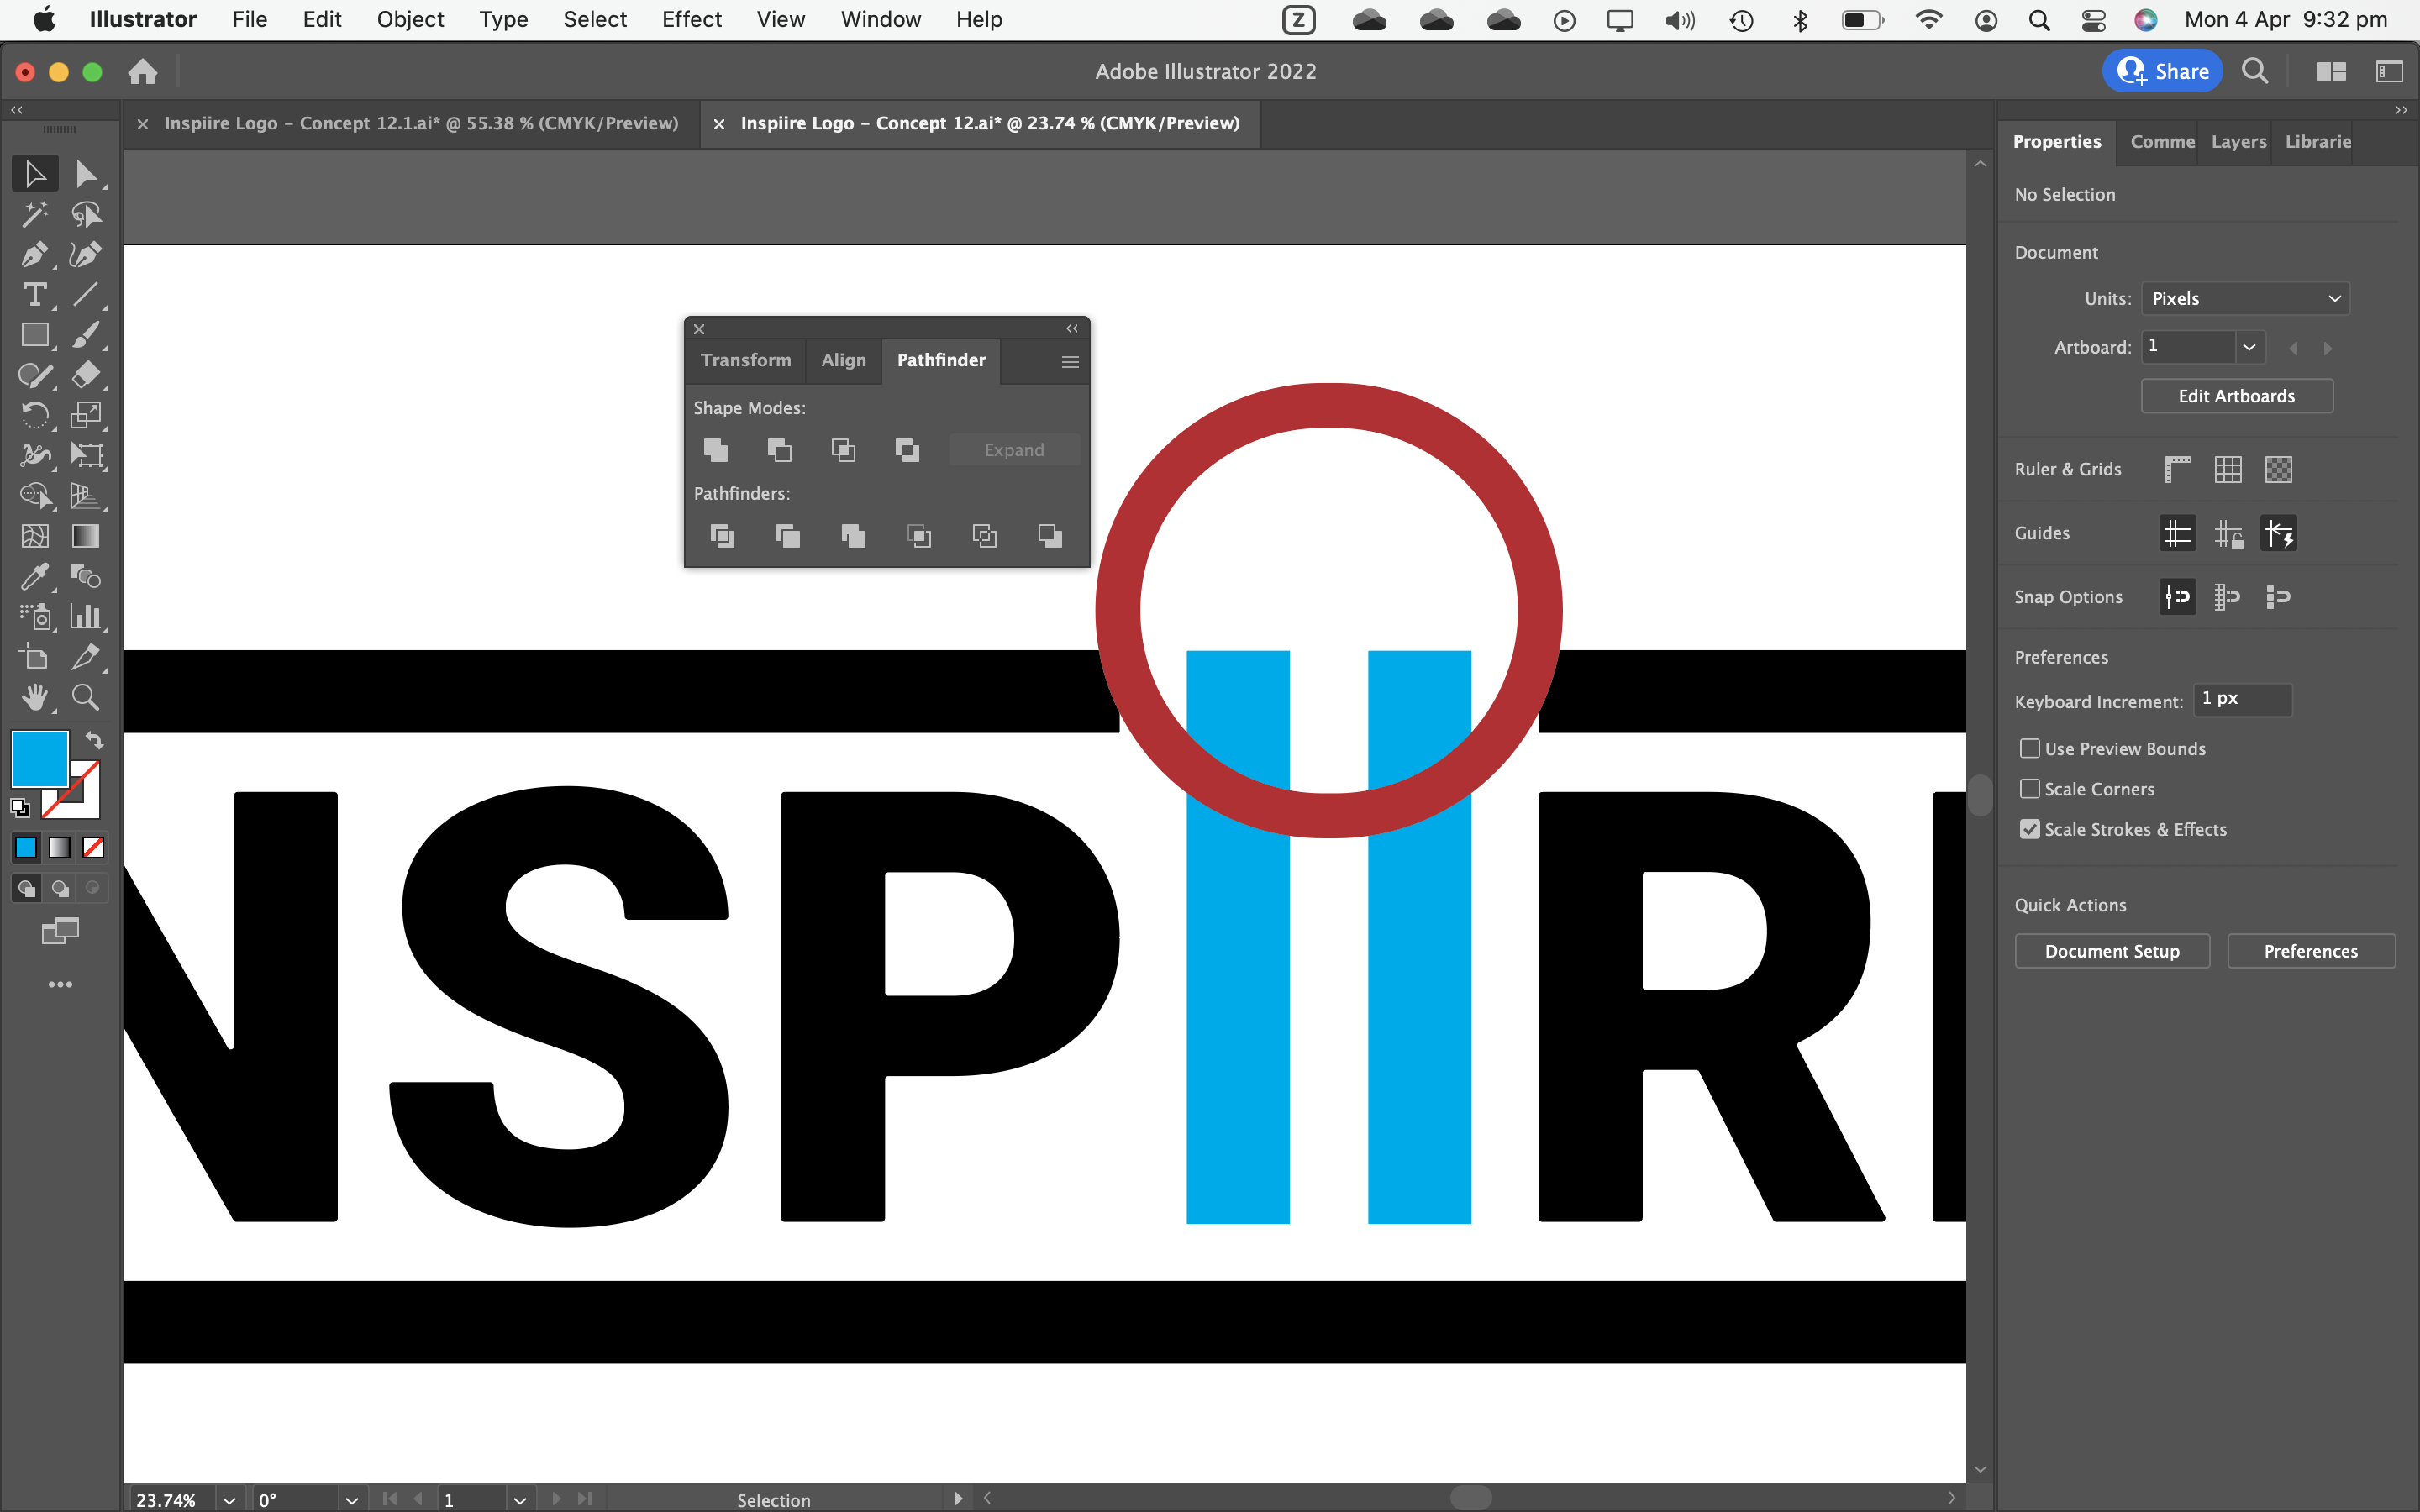Expand the Artboard number dropdown

[x=2249, y=347]
